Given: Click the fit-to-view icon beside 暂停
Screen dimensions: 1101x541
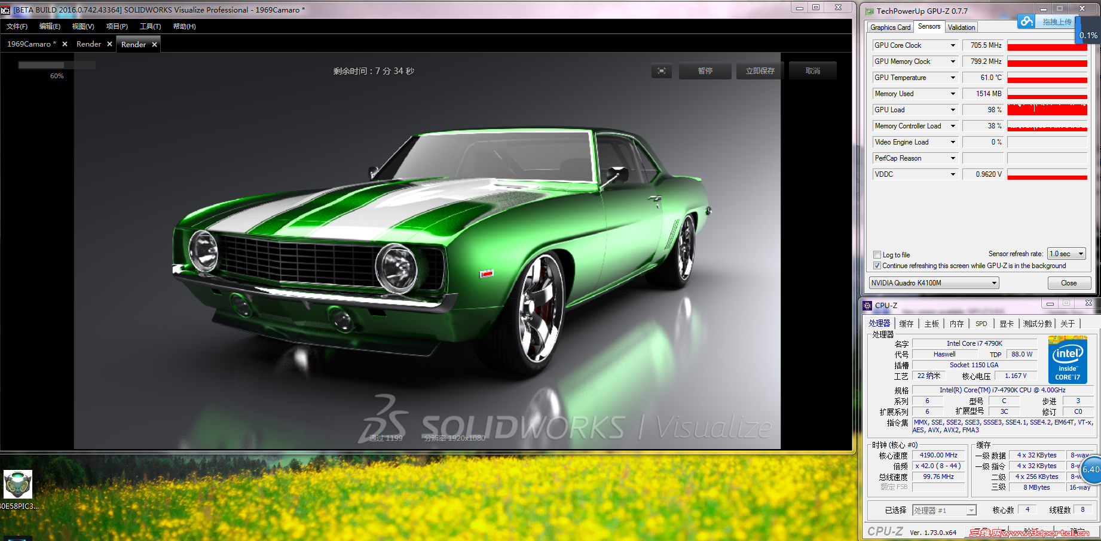Looking at the screenshot, I should (662, 71).
